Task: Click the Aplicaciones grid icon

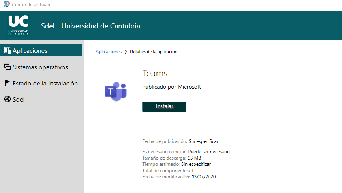Action: 8,50
